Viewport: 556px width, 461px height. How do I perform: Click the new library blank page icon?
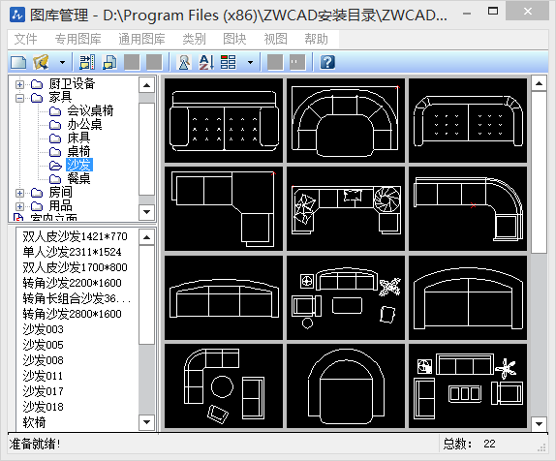point(18,62)
